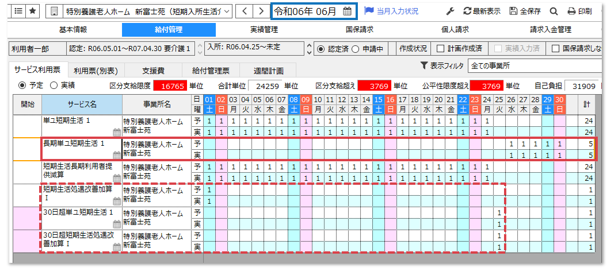Check 計画作成済 checkbox
This screenshot has height=268, width=607.
[440, 49]
